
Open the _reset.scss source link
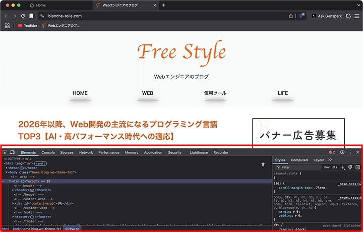pos(349,198)
